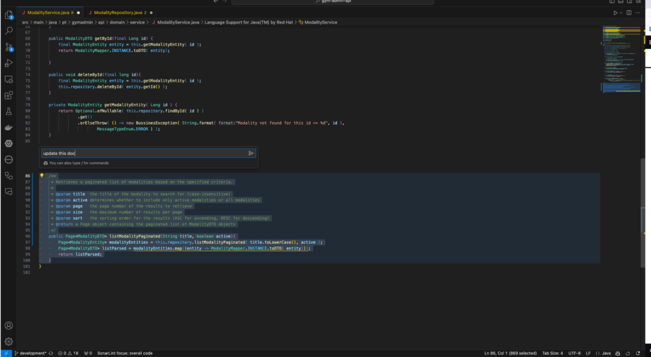This screenshot has width=651, height=357.
Task: Open the Testing beaker icon
Action: pyautogui.click(x=8, y=111)
